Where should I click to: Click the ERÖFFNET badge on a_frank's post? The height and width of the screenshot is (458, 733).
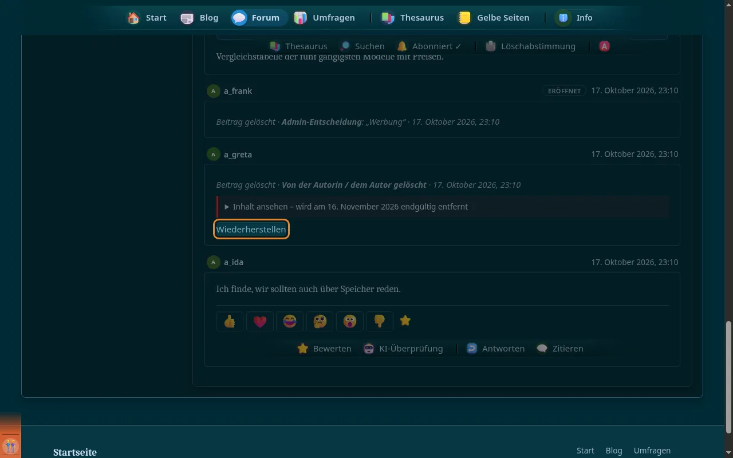pos(564,91)
